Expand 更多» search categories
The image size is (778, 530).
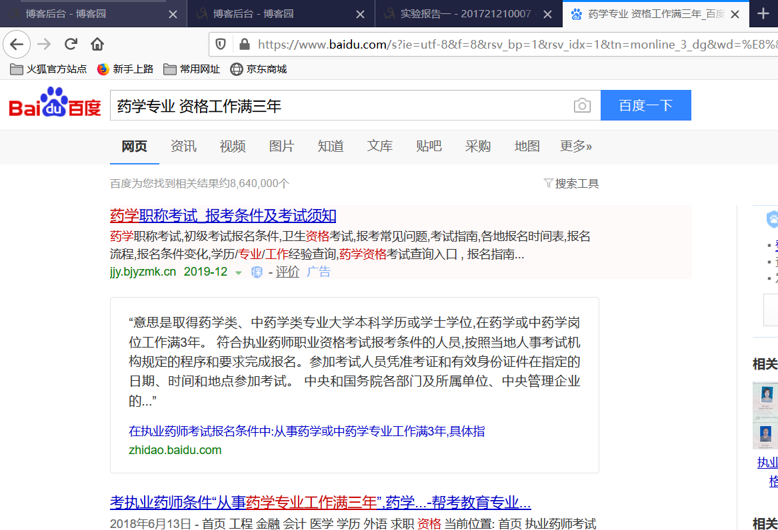[x=576, y=146]
